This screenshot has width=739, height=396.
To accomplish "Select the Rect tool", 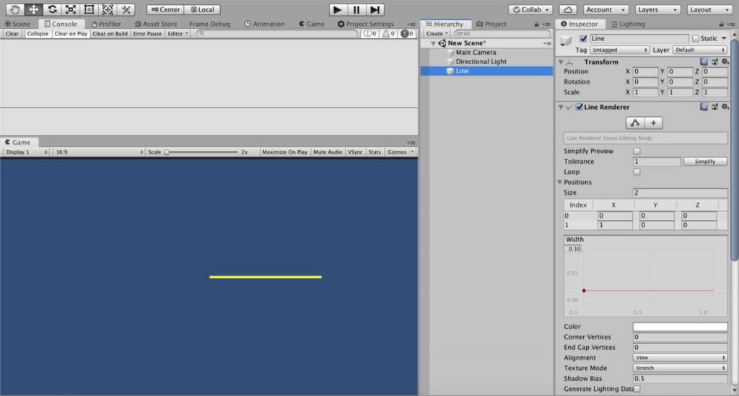I will 89,9.
